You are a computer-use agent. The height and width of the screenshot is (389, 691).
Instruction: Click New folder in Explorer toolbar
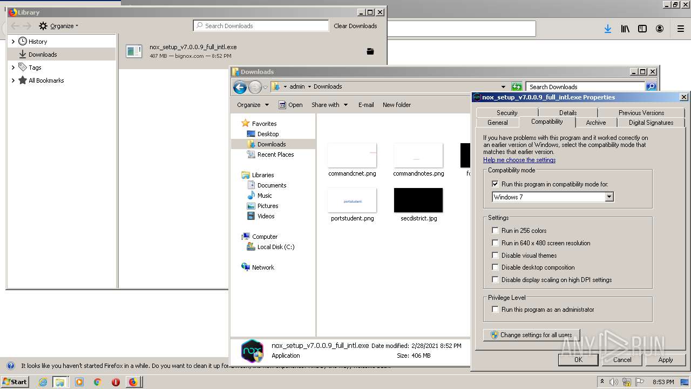pos(397,105)
